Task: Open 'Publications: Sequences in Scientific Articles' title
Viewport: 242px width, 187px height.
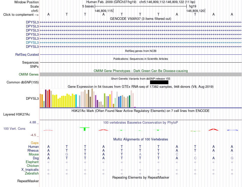Action: (x=141, y=59)
